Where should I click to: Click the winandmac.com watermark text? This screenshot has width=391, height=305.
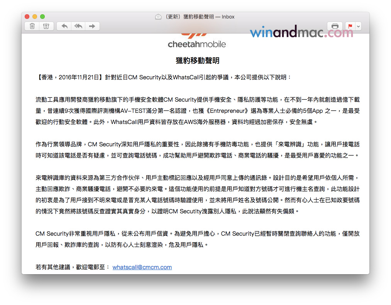point(301,33)
